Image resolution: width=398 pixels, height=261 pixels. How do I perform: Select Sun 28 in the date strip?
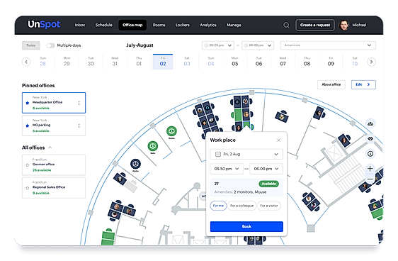click(43, 62)
